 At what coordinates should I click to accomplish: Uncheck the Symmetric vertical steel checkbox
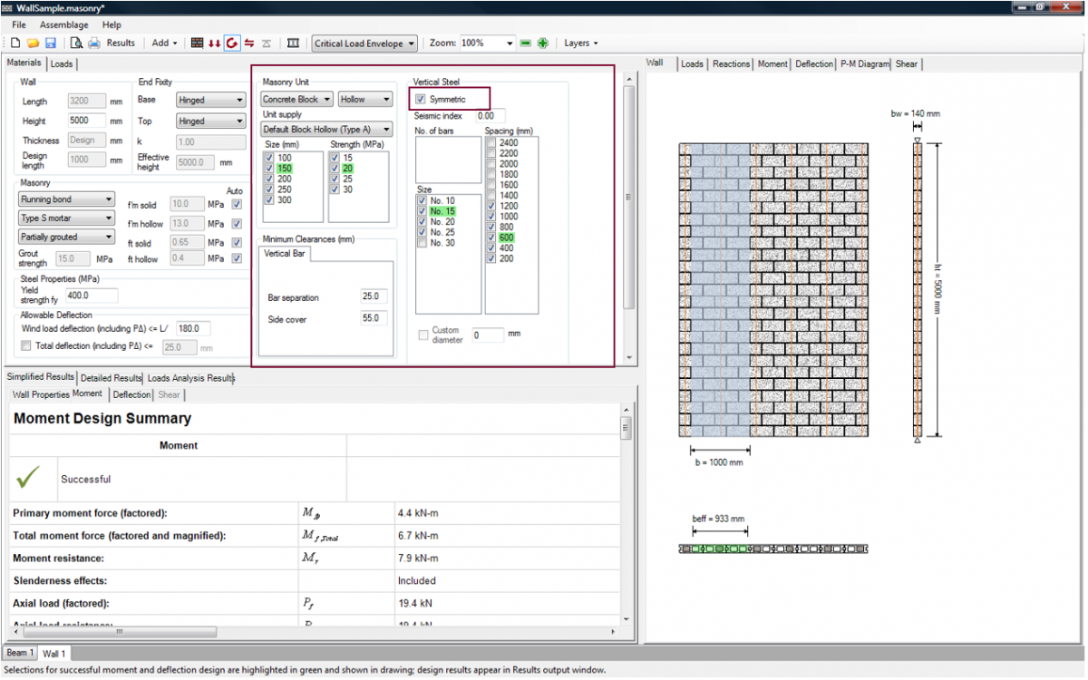pos(421,99)
